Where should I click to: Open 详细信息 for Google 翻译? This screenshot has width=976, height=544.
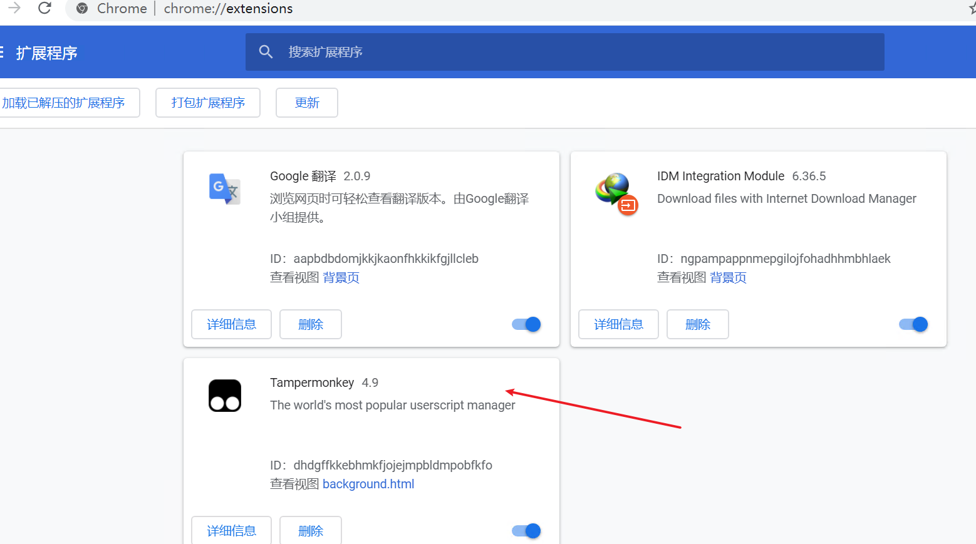coord(231,324)
